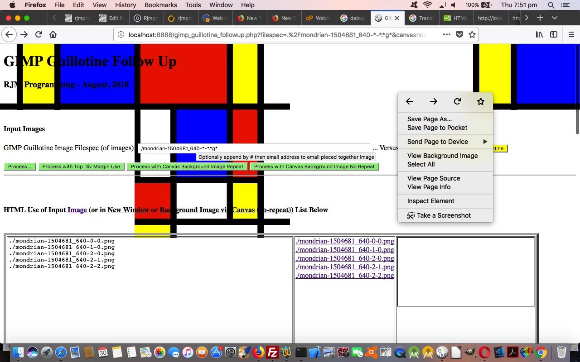Open mondrian-1504681_640-0-0.png link
Image resolution: width=580 pixels, height=362 pixels.
(x=345, y=241)
